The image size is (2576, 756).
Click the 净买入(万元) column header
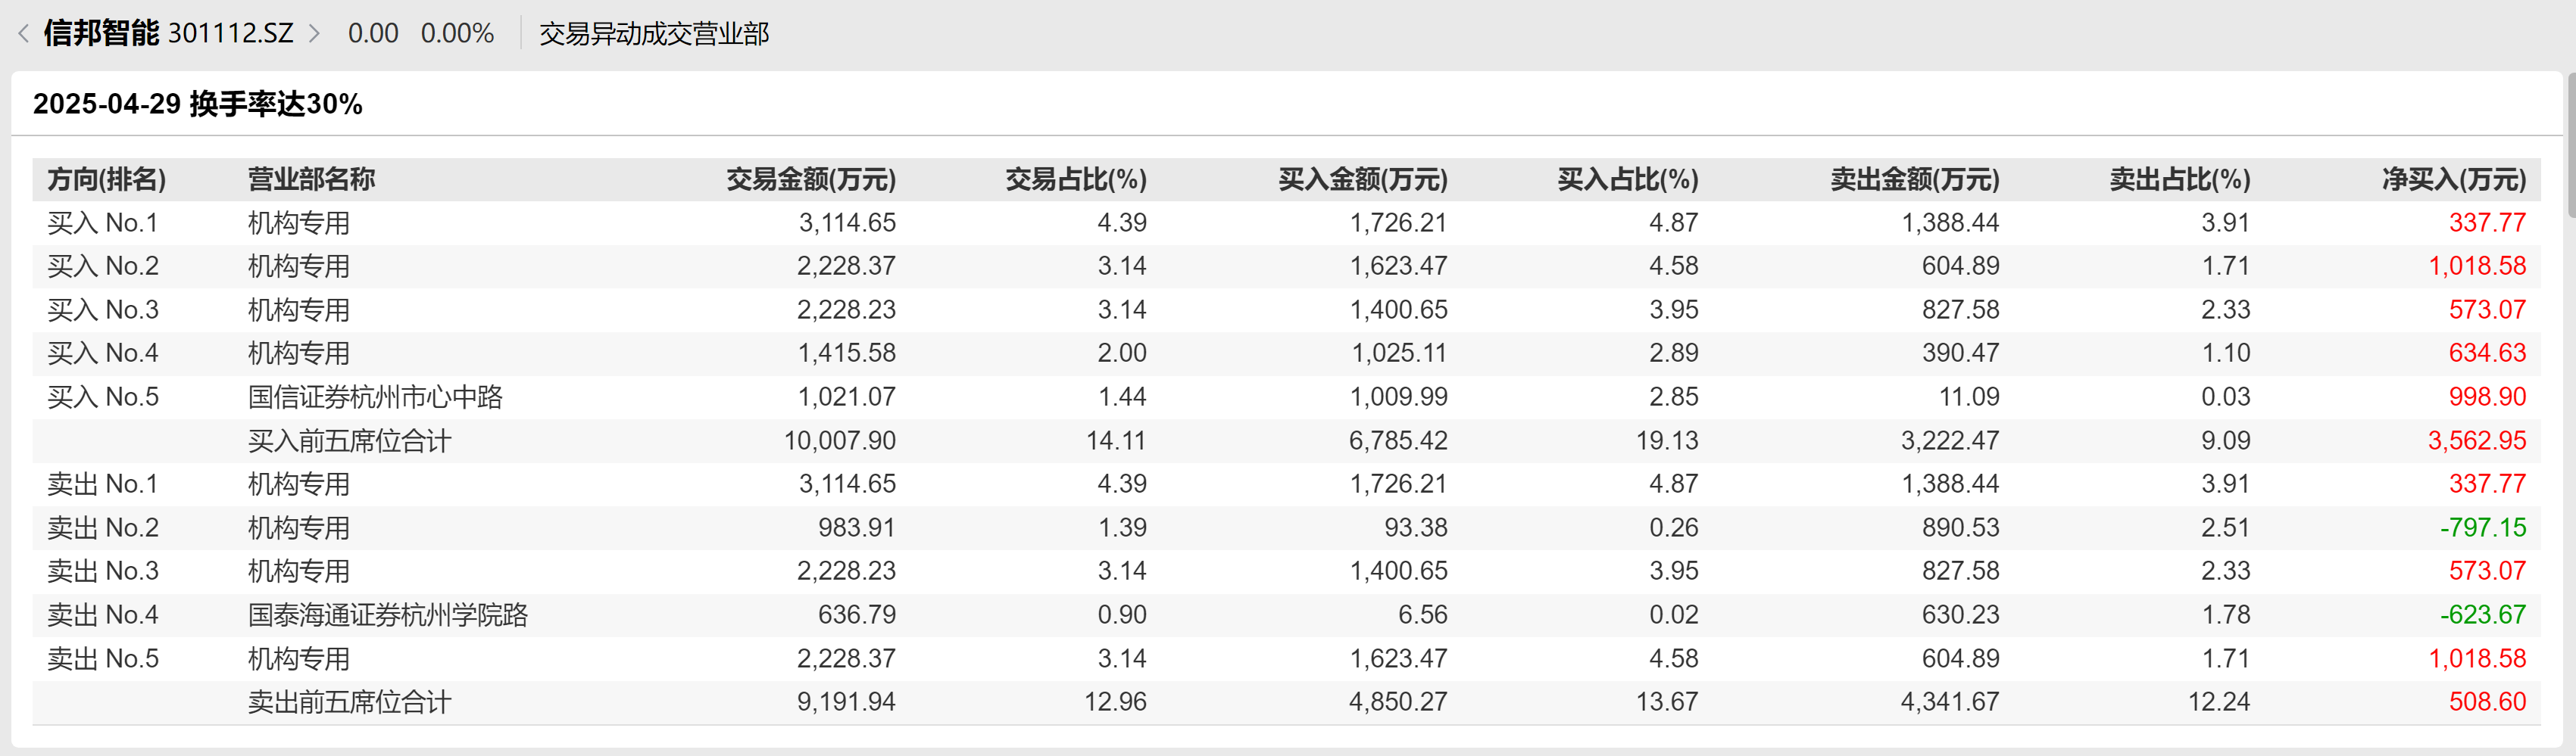click(2453, 180)
